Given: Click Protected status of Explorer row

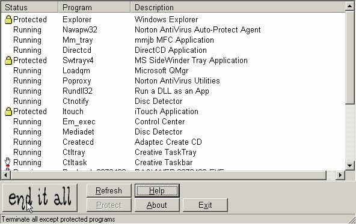Looking at the screenshot, I should (30, 19).
